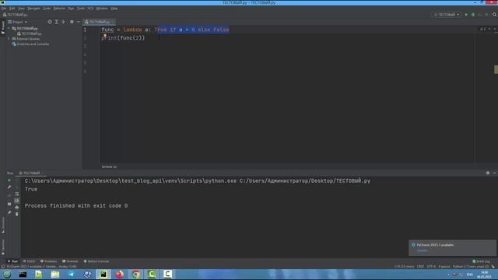Screen dimensions: 498x280
Task: Open command prompt from the taskbar
Action: (x=23, y=274)
